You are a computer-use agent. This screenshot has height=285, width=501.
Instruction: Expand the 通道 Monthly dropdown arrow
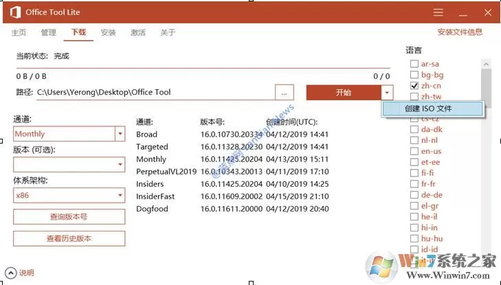click(120, 134)
